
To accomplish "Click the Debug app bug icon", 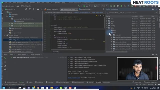I will pos(121,6).
